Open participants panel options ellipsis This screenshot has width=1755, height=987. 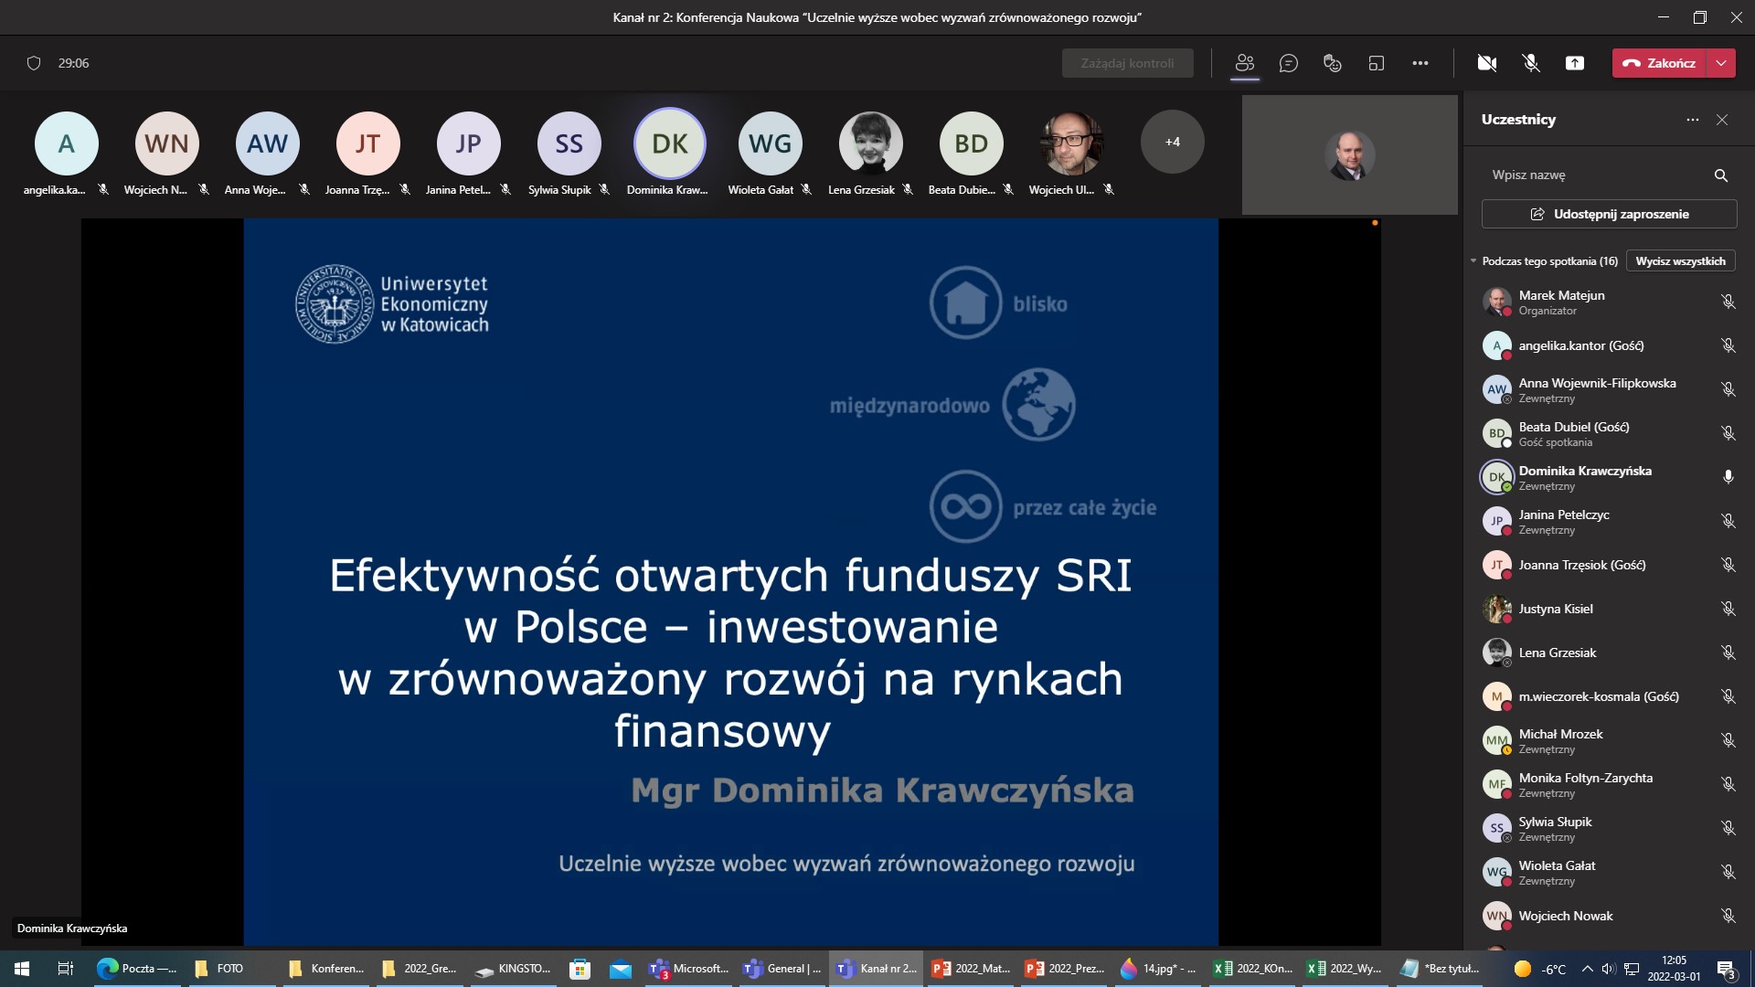[x=1691, y=119]
